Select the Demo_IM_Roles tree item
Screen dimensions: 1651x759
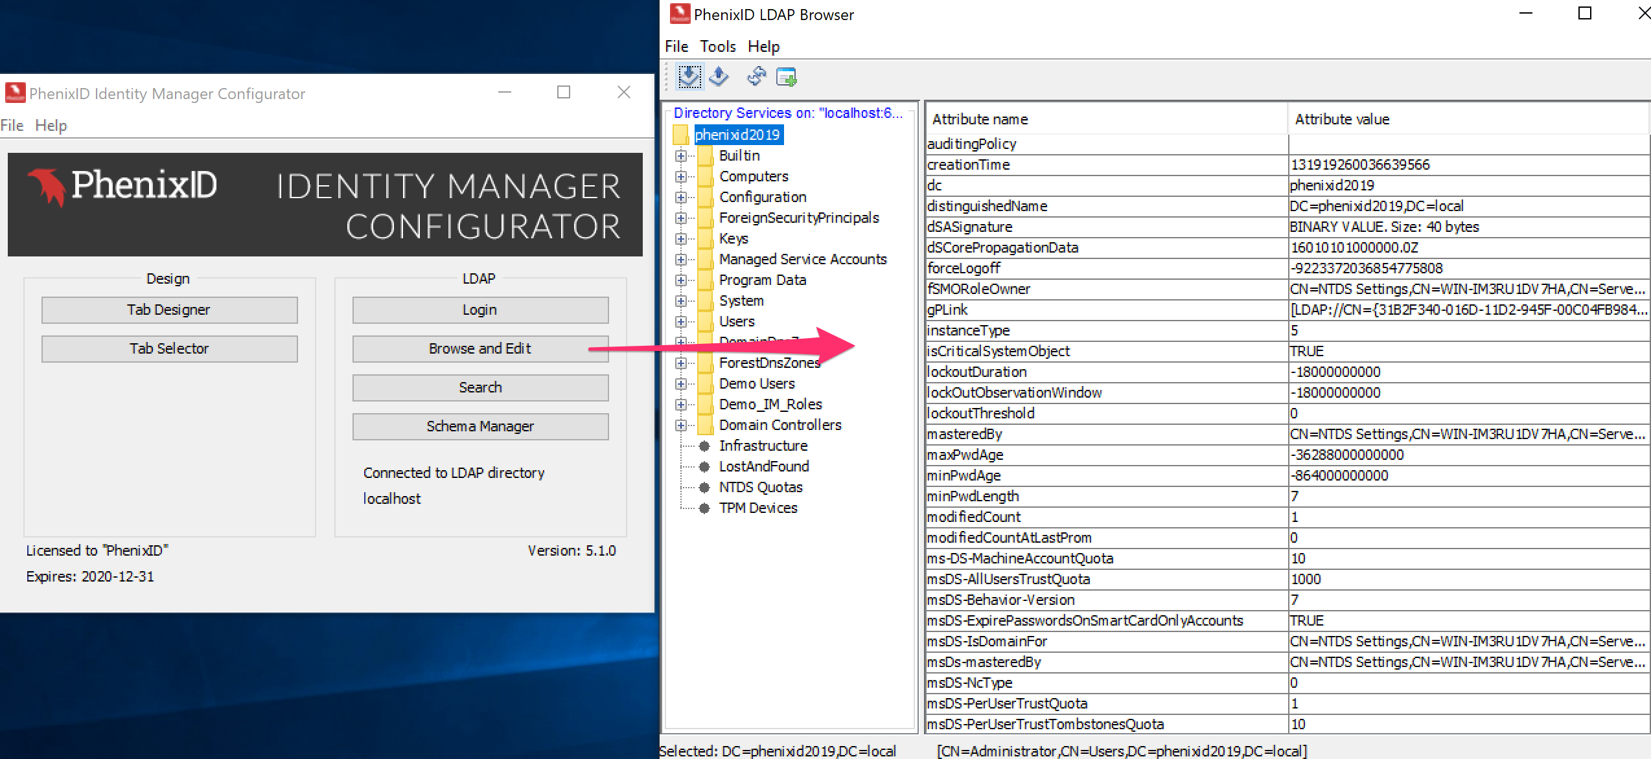pos(770,404)
